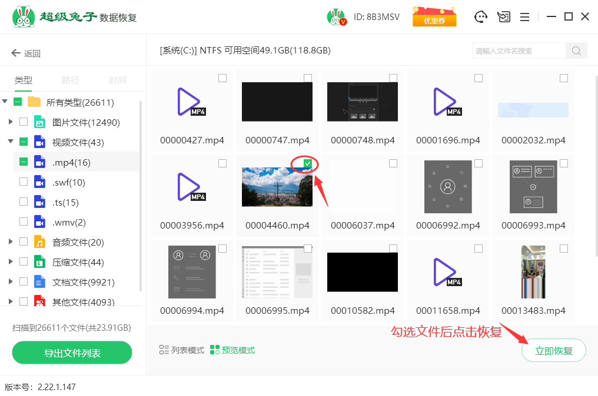Switch to 预览模式 preview view
This screenshot has width=598, height=396.
click(x=232, y=350)
